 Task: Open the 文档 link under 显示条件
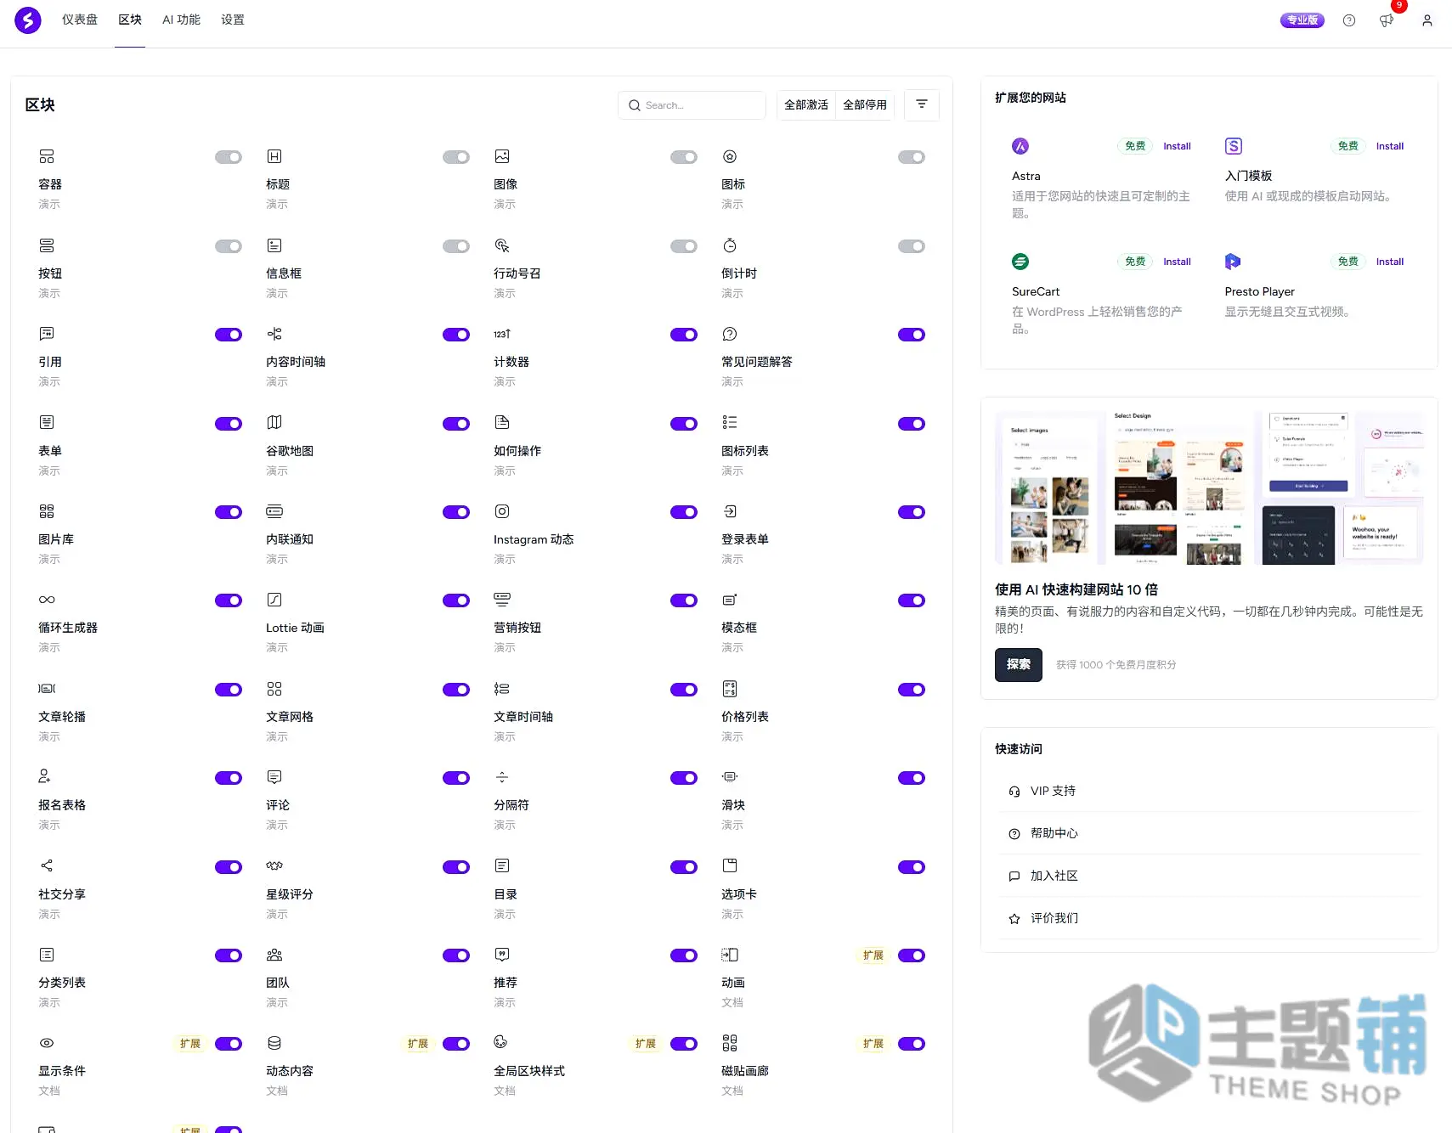click(49, 1091)
